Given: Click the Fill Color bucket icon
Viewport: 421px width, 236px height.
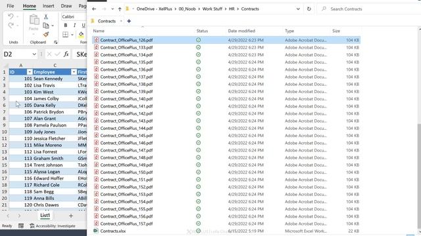Looking at the screenshot, I should click(x=81, y=34).
